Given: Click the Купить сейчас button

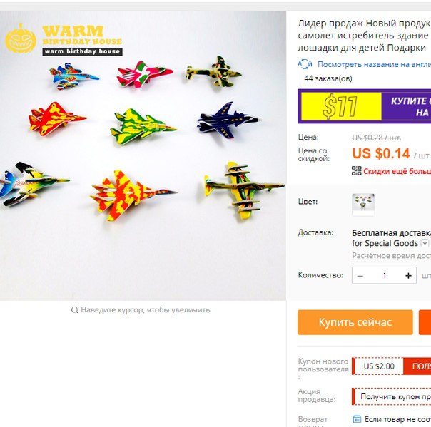Looking at the screenshot, I should 355,322.
